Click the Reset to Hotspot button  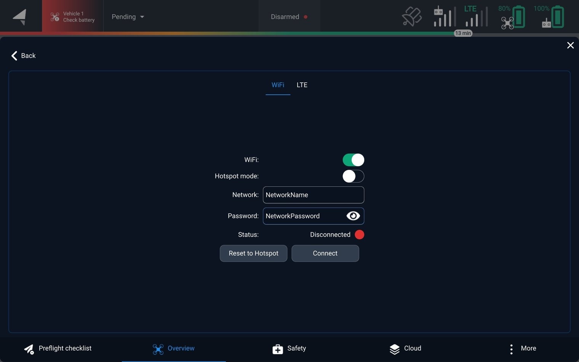coord(253,253)
